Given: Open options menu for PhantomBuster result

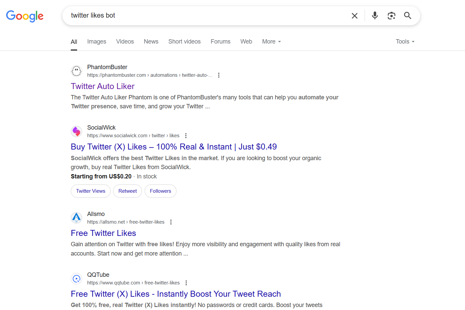Looking at the screenshot, I should [x=219, y=75].
